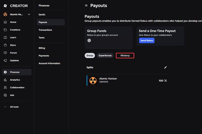Select the Finances label in sidebar

(x=15, y=72)
